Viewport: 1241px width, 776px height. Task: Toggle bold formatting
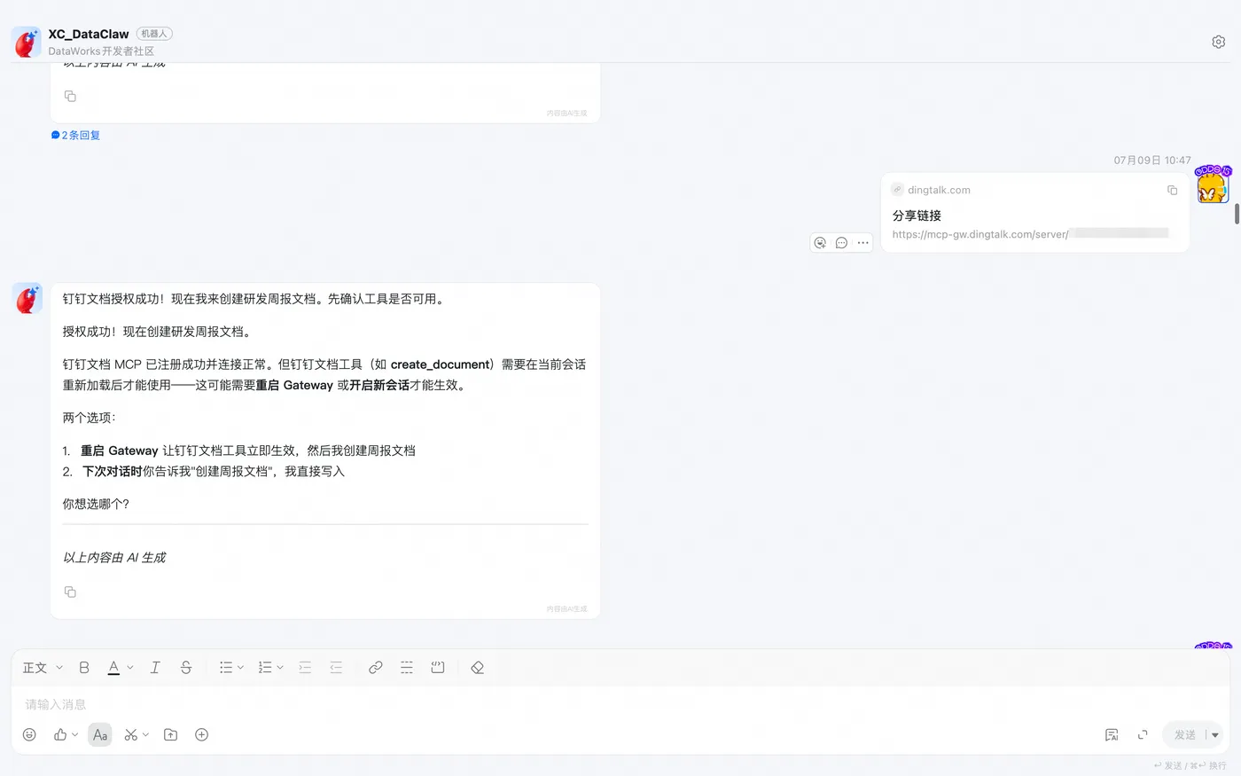point(84,667)
